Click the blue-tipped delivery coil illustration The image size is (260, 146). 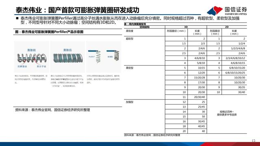point(104,57)
